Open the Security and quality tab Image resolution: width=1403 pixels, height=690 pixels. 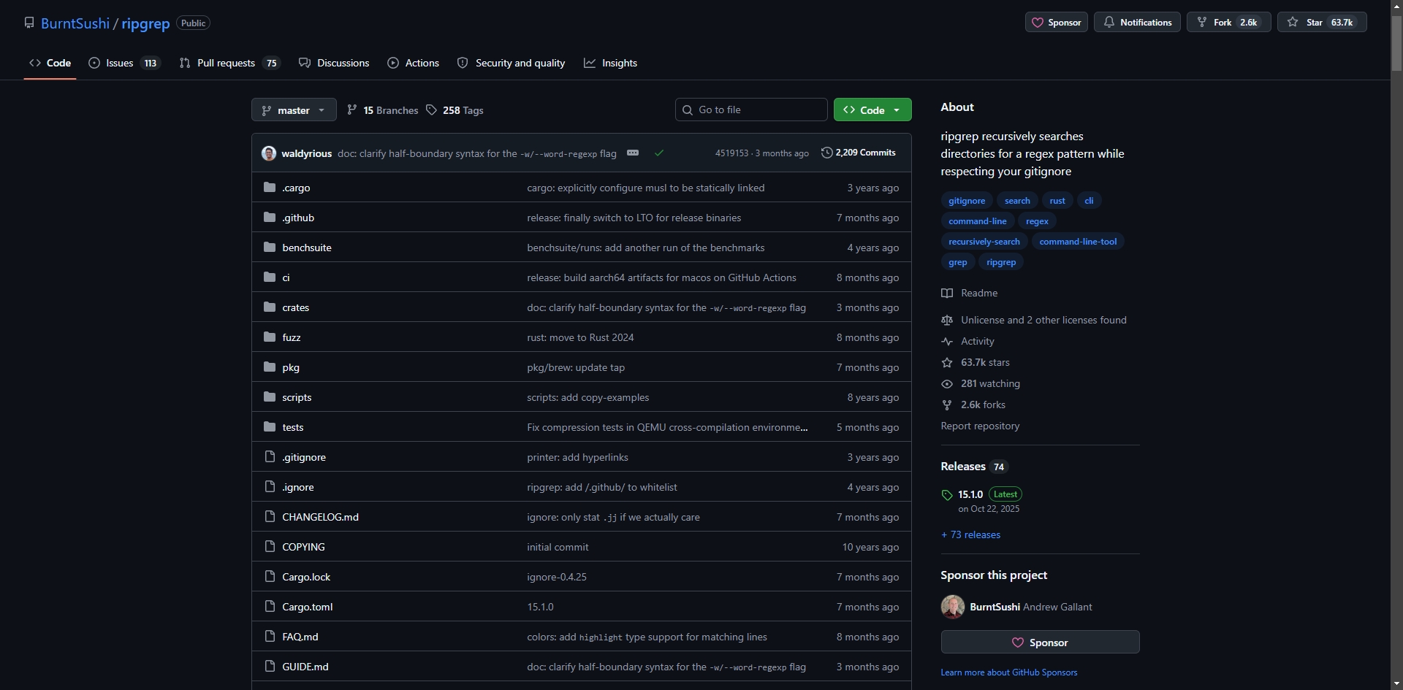(511, 63)
